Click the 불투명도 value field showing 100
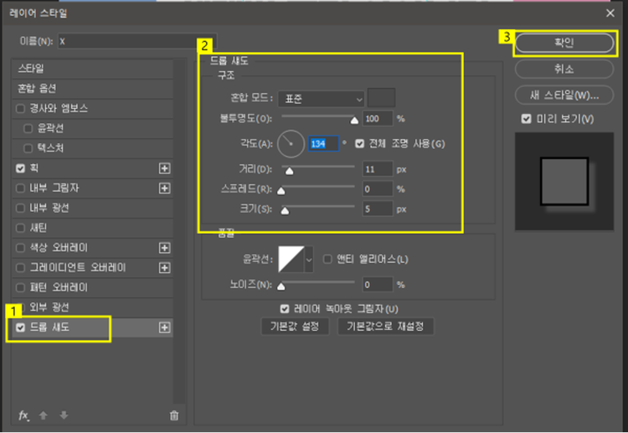The height and width of the screenshot is (433, 628). (378, 119)
